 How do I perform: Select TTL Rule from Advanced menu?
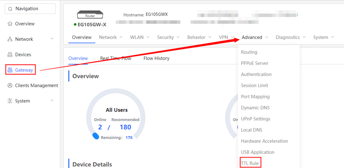[250, 163]
